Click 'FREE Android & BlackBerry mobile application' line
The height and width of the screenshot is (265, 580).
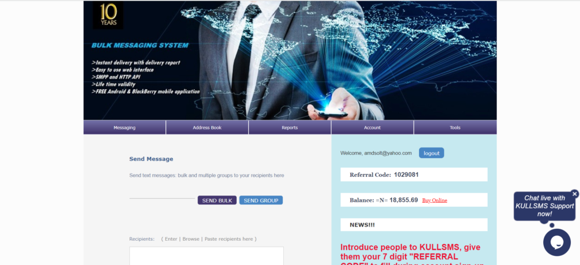pyautogui.click(x=146, y=92)
